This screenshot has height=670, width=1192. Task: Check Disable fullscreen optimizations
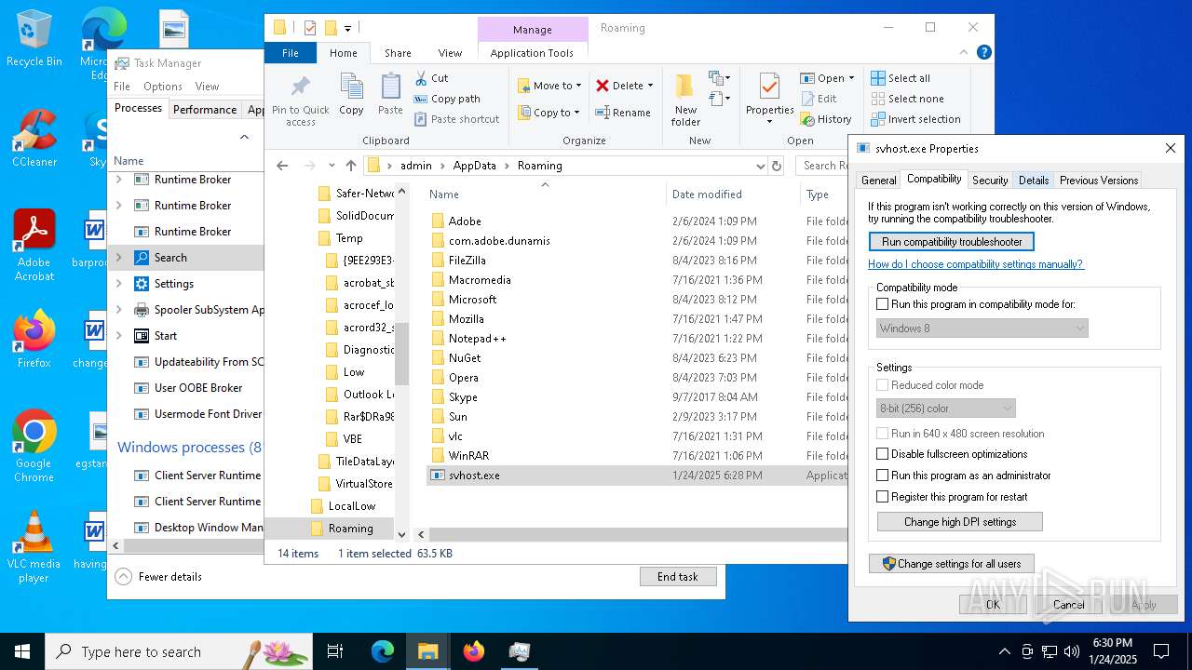pos(883,454)
